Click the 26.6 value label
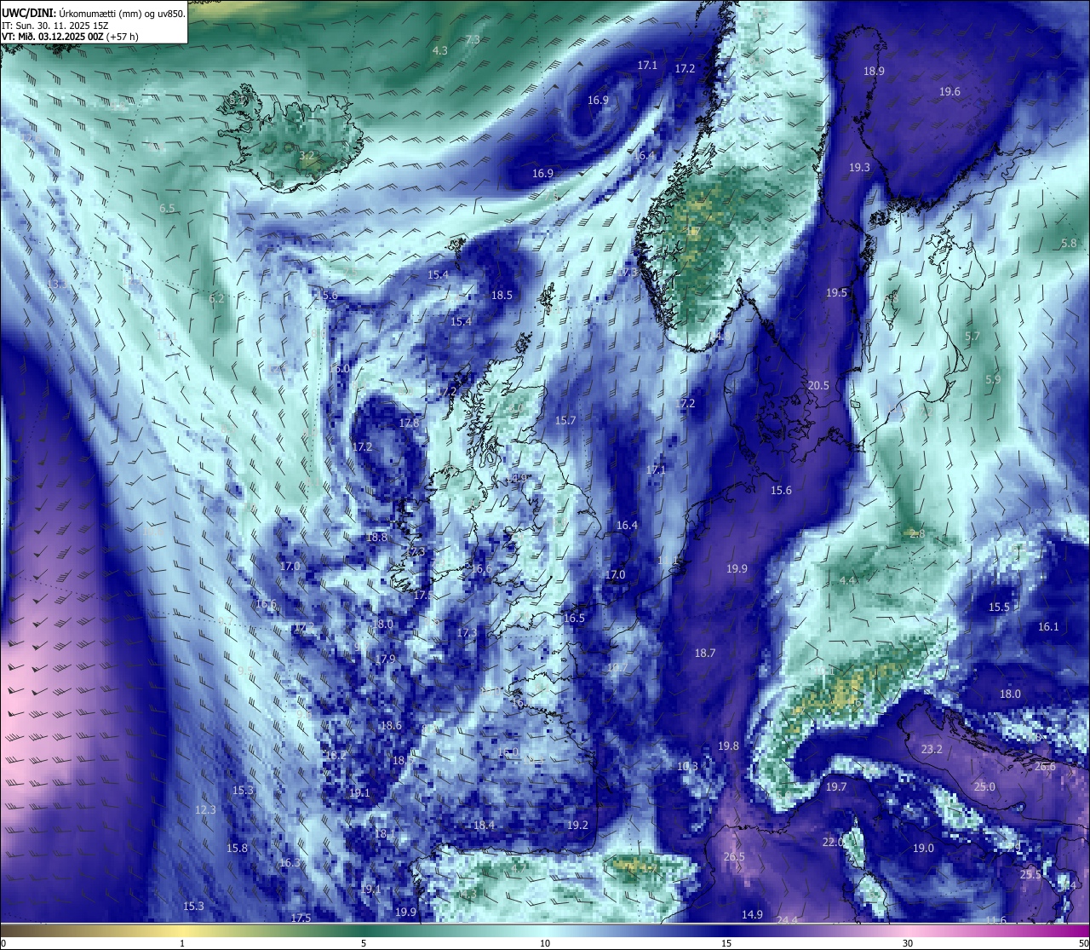This screenshot has width=1090, height=950. point(1045,767)
